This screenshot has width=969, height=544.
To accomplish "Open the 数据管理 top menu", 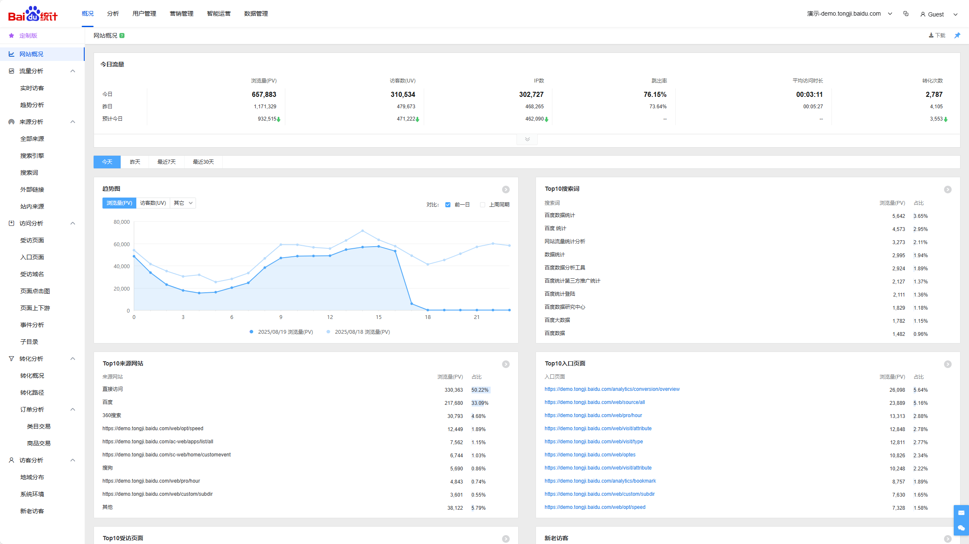I will coord(256,14).
